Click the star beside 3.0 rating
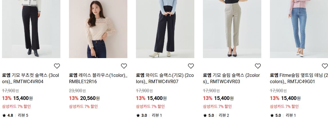This screenshot has width=328, height=121. click(x=138, y=115)
